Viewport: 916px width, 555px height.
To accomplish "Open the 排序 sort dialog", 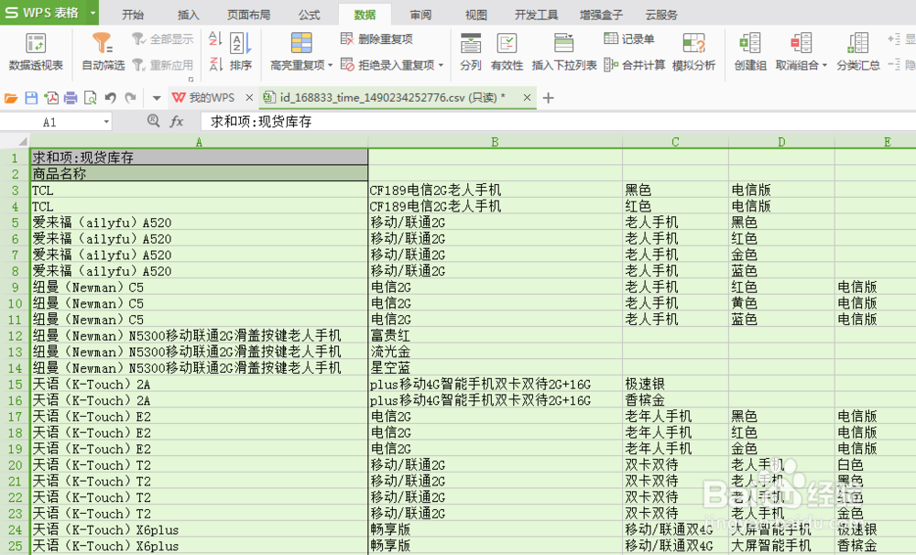I will point(240,52).
